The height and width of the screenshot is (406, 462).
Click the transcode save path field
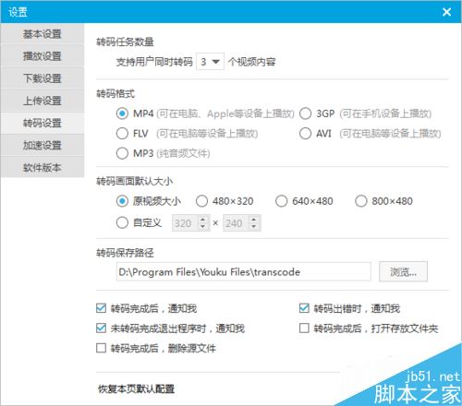(x=244, y=271)
